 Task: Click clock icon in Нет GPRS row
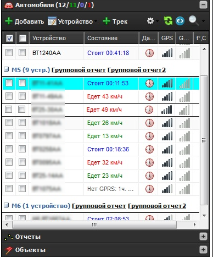pos(149,189)
